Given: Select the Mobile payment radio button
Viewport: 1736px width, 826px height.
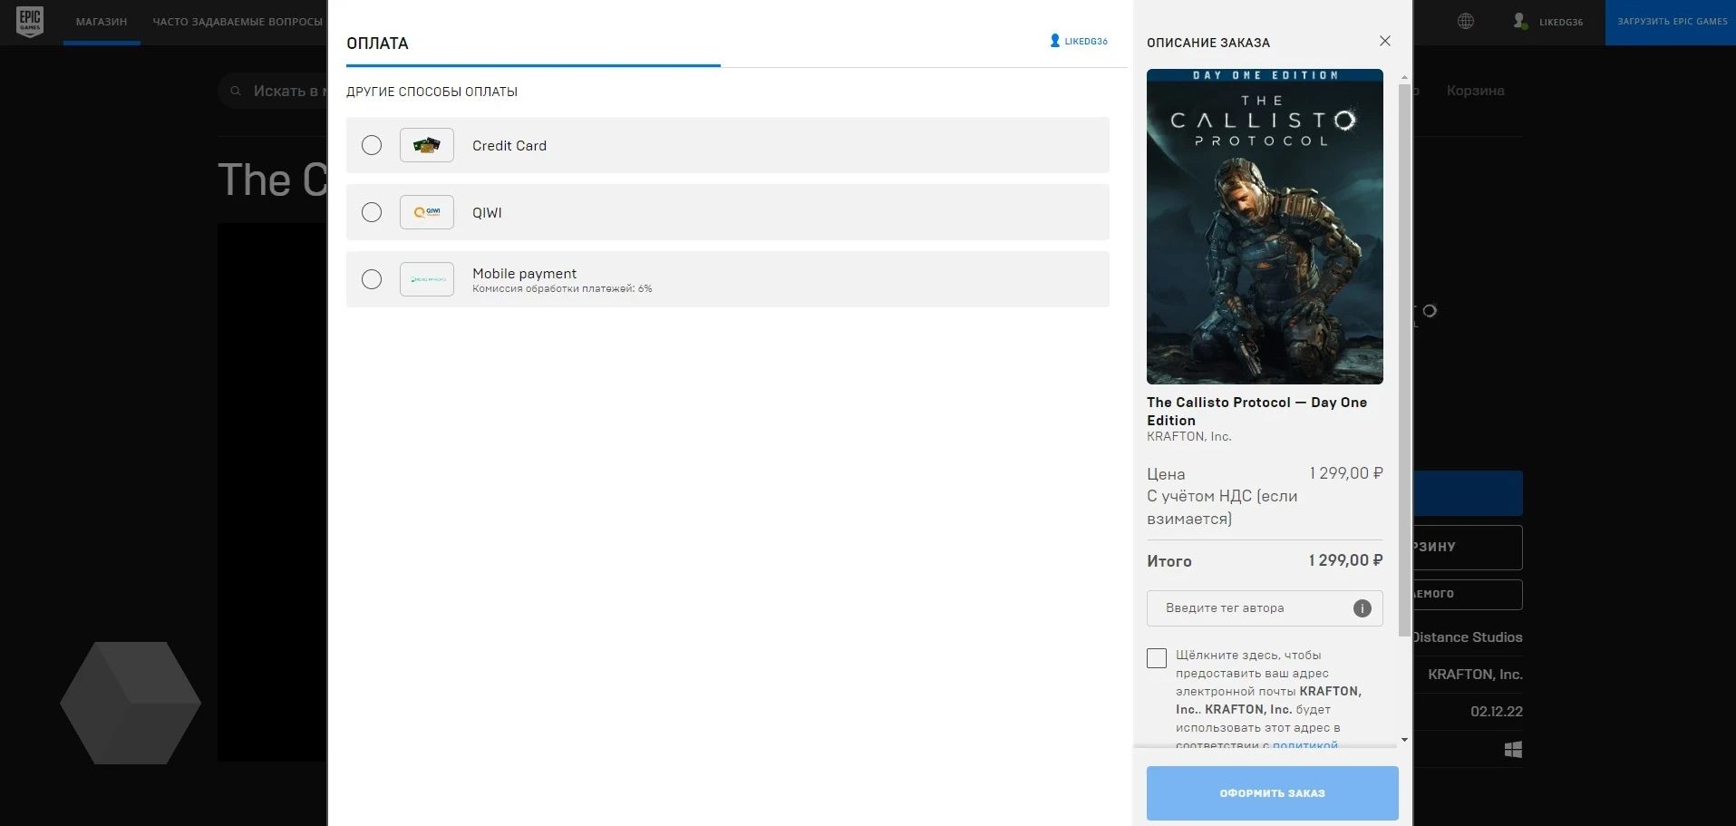Looking at the screenshot, I should pyautogui.click(x=372, y=279).
